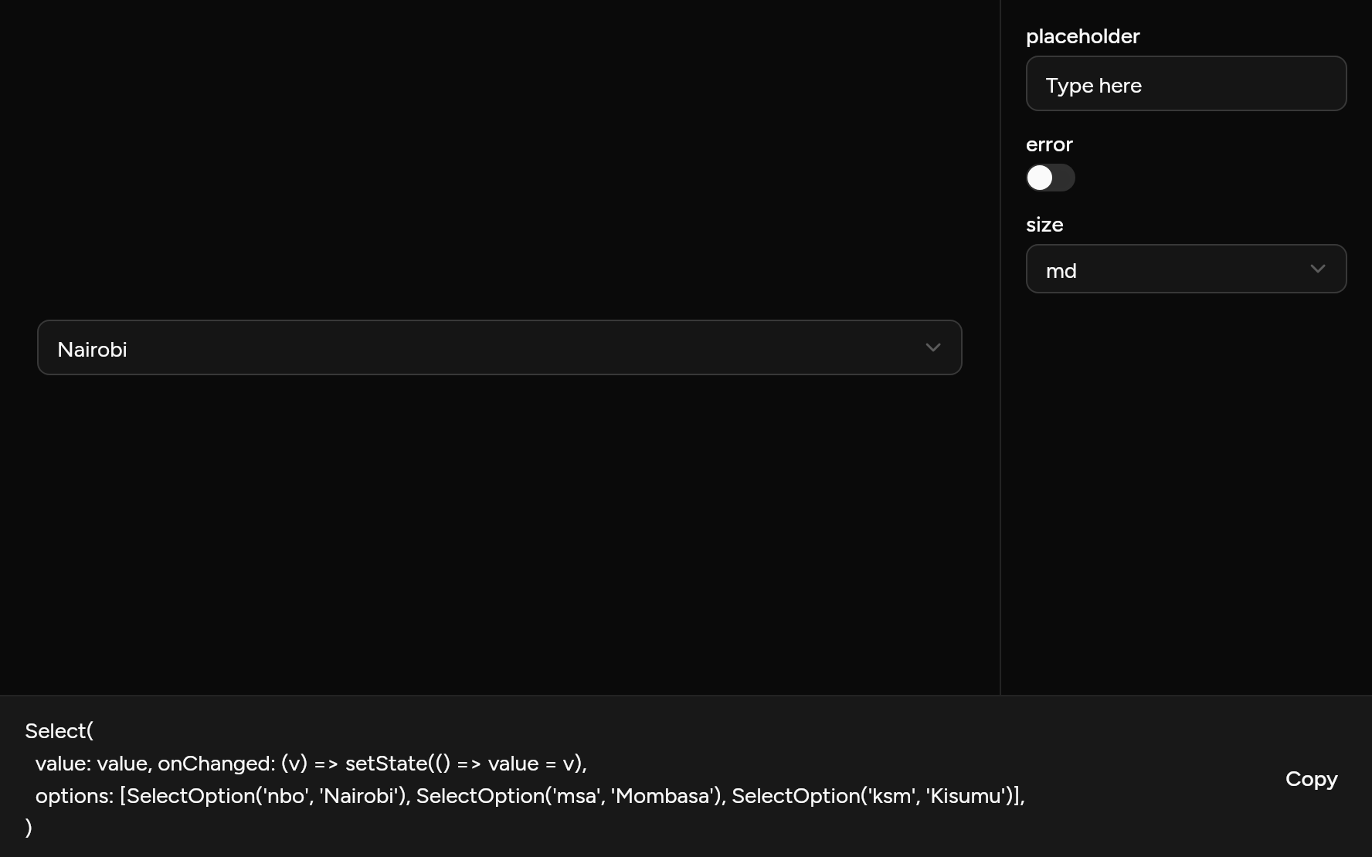The height and width of the screenshot is (857, 1372).
Task: Click the 'options:' code line
Action: (530, 795)
